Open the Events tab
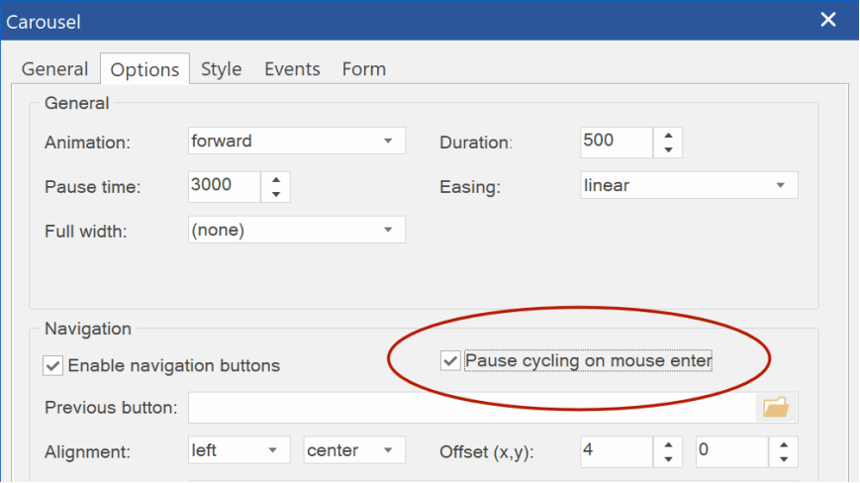 292,69
